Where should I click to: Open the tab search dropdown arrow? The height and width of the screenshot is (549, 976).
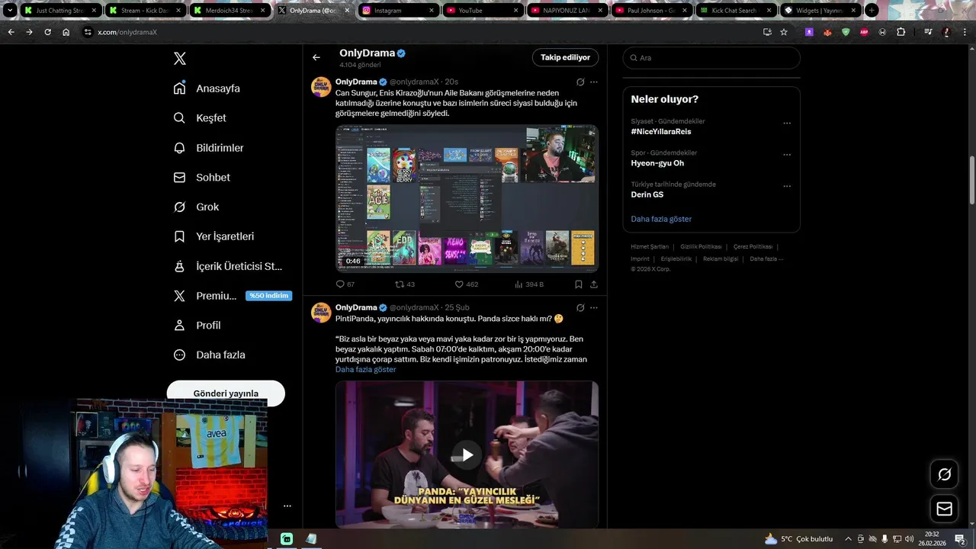click(x=10, y=11)
